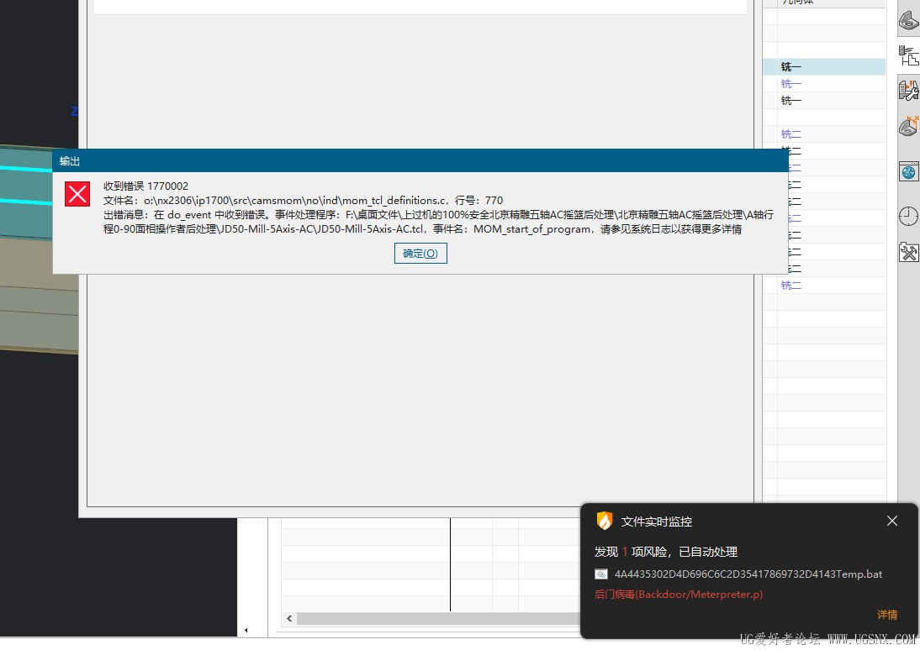
Task: Click the orange shield icon in the 文件实时监控 popup
Action: 604,521
